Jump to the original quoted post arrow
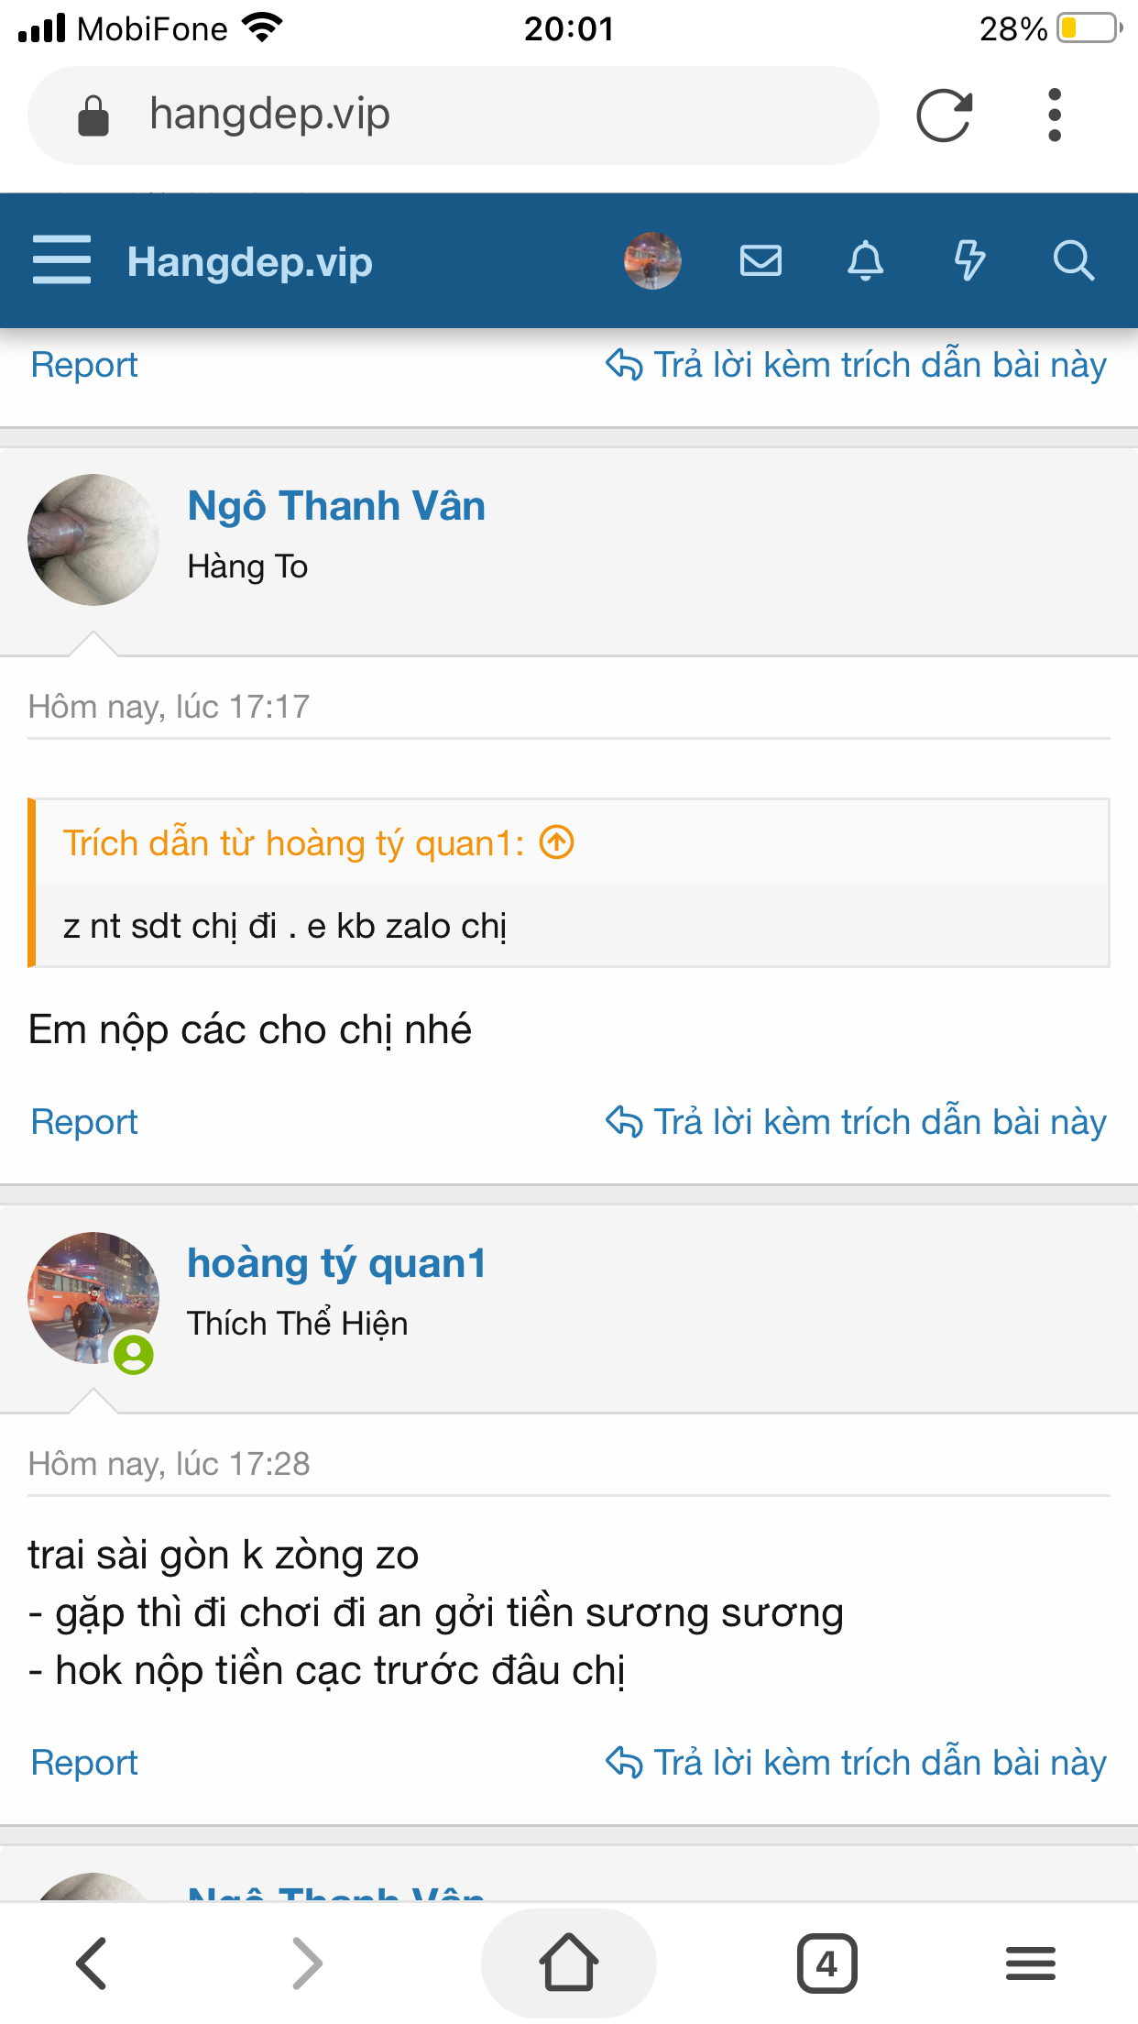 point(556,841)
